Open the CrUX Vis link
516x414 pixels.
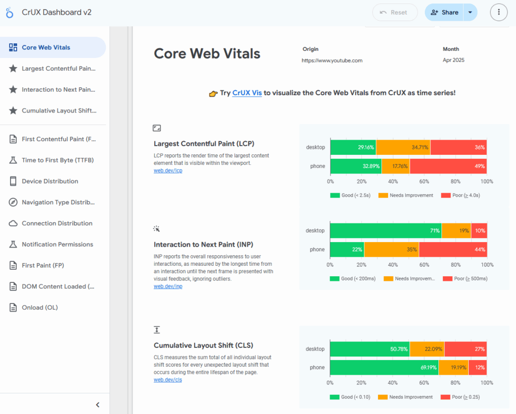point(247,93)
